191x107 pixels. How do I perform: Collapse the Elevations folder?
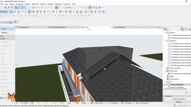[165, 41]
